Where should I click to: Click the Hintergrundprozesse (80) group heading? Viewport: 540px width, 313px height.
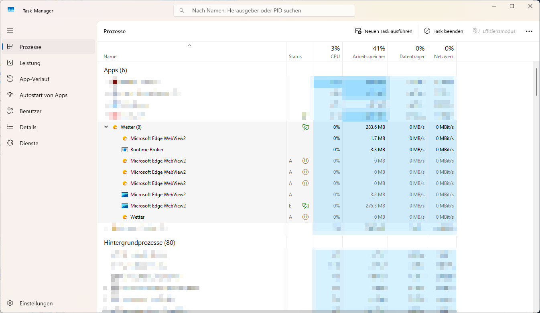140,243
